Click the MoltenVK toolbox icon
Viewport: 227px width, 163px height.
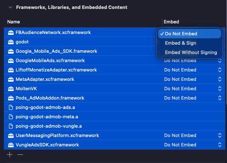[11, 89]
